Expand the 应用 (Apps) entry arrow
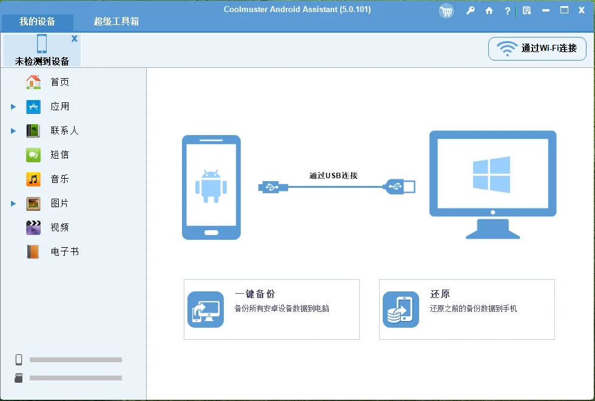Screen dimensions: 595x401 pos(13,106)
